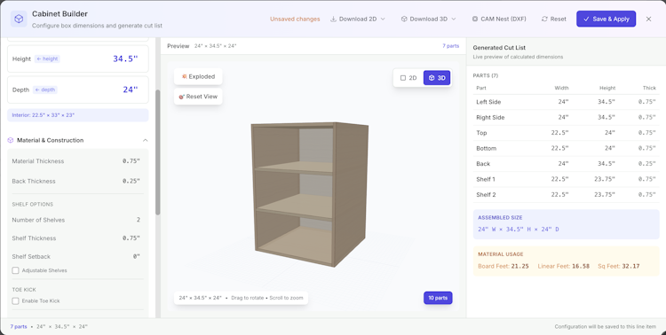Select the Bottom part row
The width and height of the screenshot is (666, 335).
[566, 148]
